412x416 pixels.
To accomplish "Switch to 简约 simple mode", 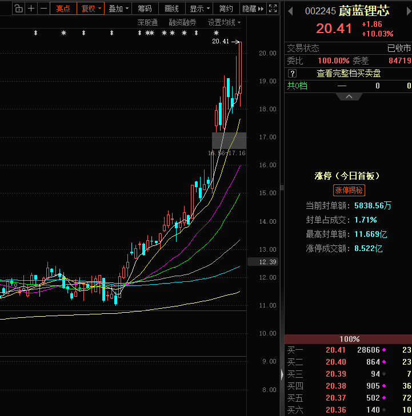I will [226, 9].
